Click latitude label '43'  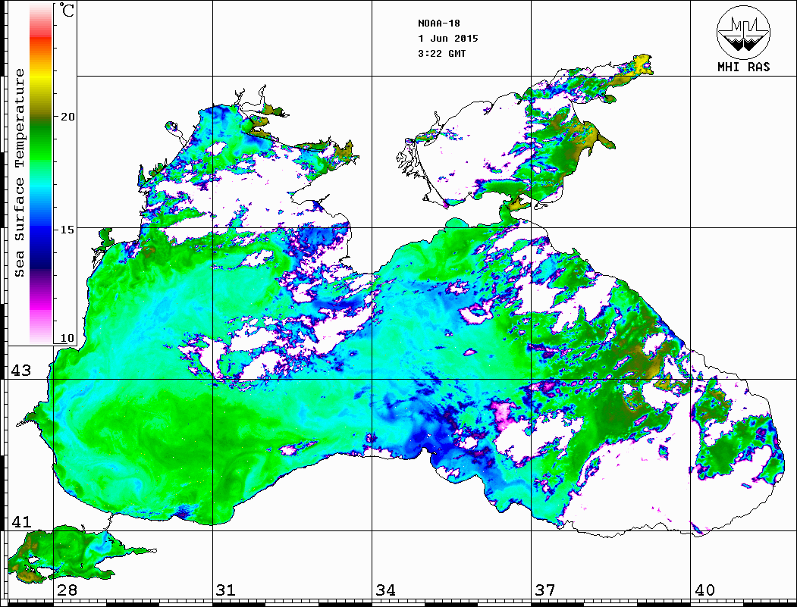click(x=20, y=371)
